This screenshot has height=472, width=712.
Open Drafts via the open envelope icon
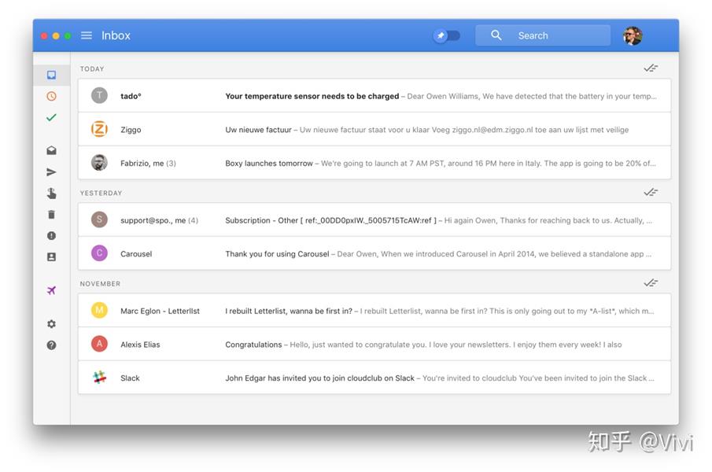coord(51,150)
